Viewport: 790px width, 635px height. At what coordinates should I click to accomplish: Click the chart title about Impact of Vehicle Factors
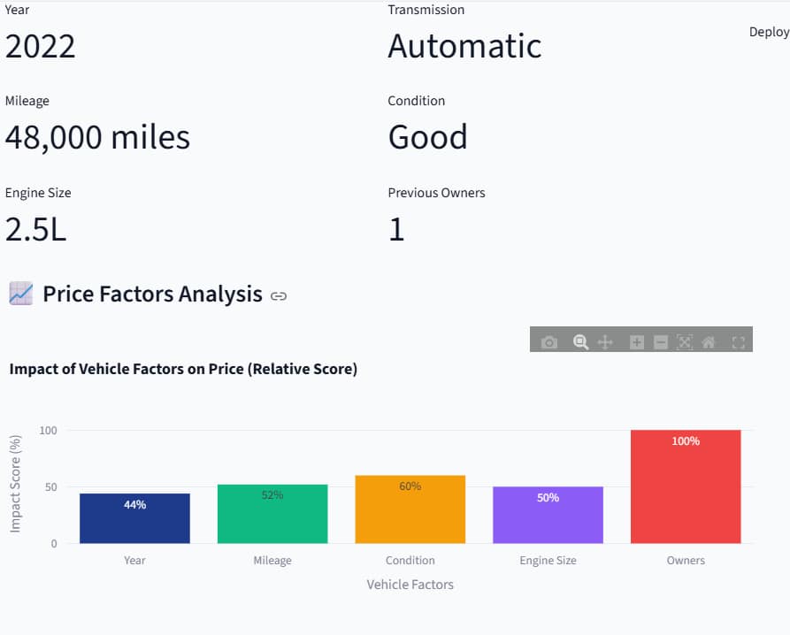pyautogui.click(x=183, y=369)
